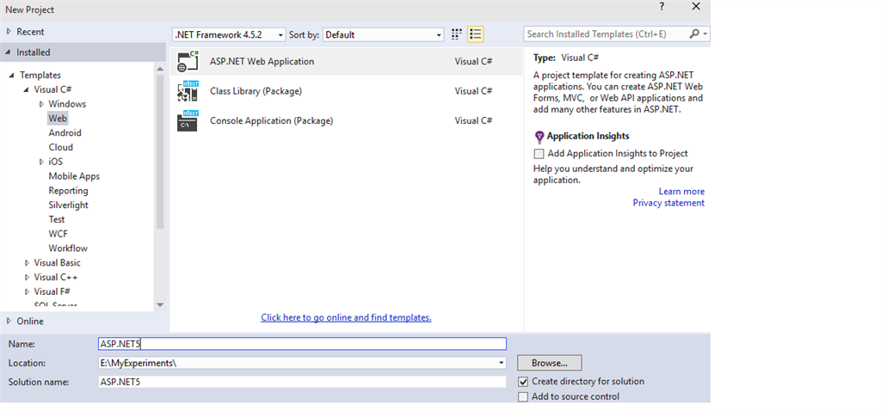881x411 pixels.
Task: Click the template tree scrollbar down arrow
Action: tap(160, 304)
